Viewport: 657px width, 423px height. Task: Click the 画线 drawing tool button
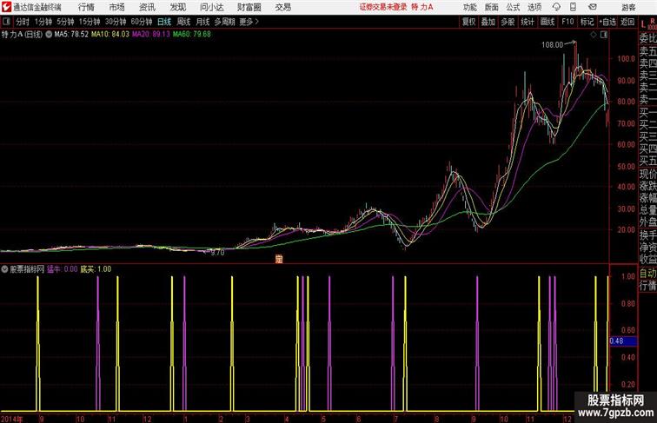click(547, 22)
